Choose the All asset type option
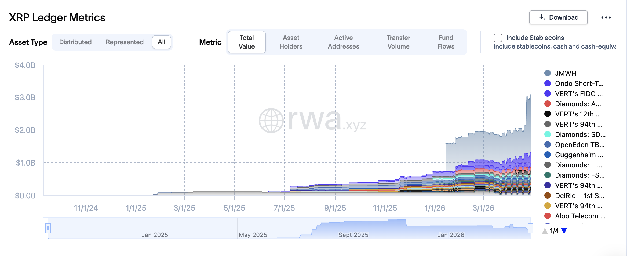The width and height of the screenshot is (627, 256). [162, 42]
